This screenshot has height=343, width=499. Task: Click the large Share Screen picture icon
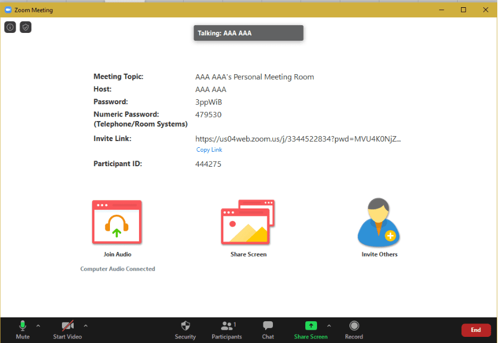tap(248, 223)
